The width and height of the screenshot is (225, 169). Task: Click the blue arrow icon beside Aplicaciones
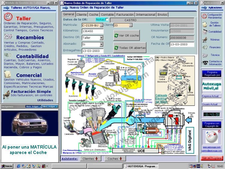(204, 8)
